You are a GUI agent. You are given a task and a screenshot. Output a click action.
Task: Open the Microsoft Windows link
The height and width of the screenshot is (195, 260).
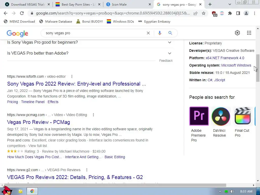236,65
